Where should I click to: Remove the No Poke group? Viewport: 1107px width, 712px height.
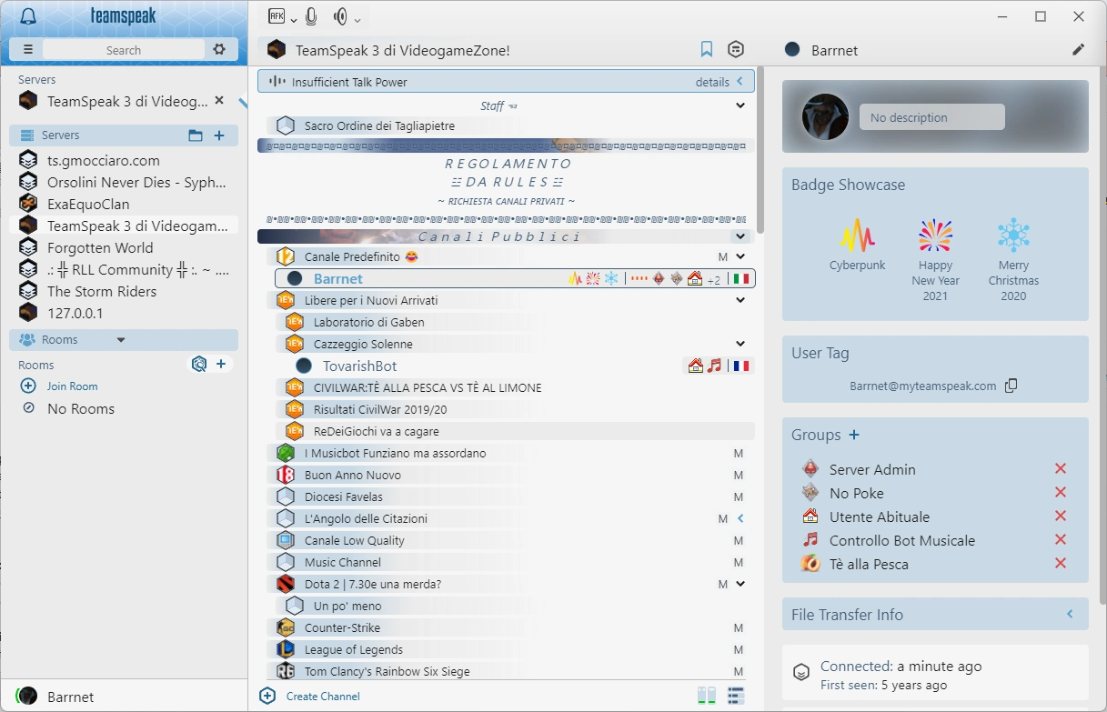click(x=1060, y=493)
